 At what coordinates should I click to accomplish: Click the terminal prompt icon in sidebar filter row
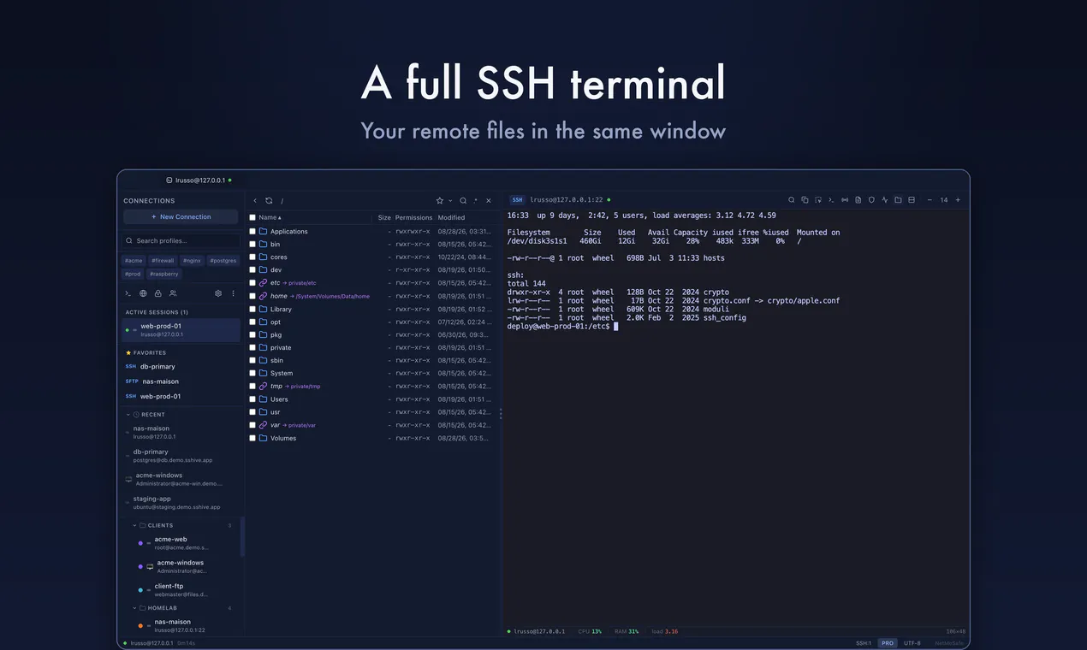[128, 293]
